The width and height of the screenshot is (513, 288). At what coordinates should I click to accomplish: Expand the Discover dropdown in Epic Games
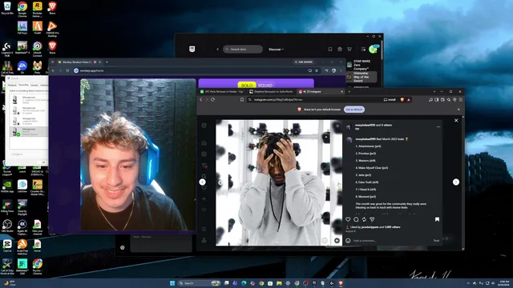pos(276,50)
